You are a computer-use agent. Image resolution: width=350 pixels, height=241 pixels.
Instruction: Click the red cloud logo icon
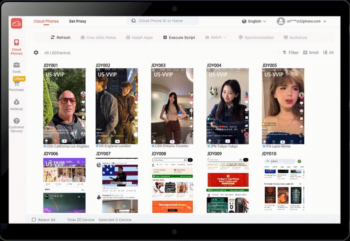16,23
